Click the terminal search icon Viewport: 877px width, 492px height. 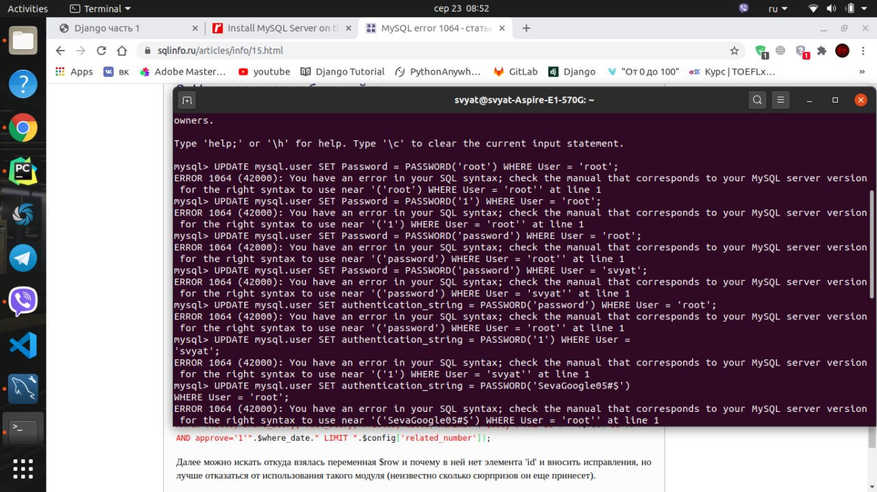point(757,100)
